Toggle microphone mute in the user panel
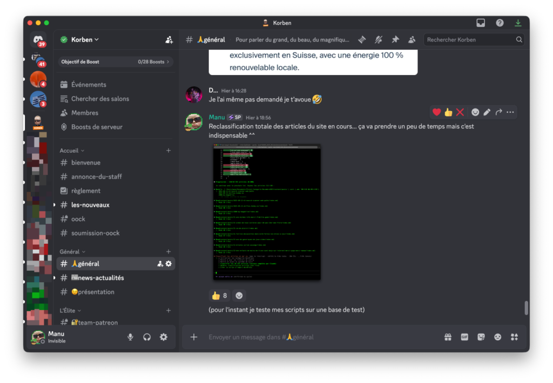 tap(130, 337)
